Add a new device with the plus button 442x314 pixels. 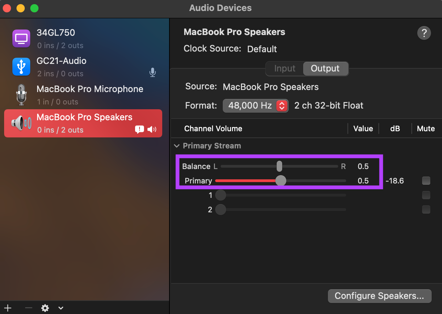[x=8, y=308]
